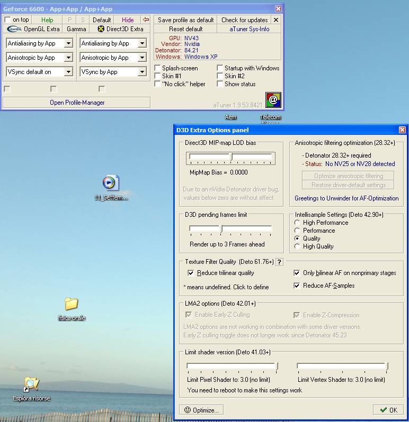Expand the VSync default on dropdown

(x=68, y=72)
